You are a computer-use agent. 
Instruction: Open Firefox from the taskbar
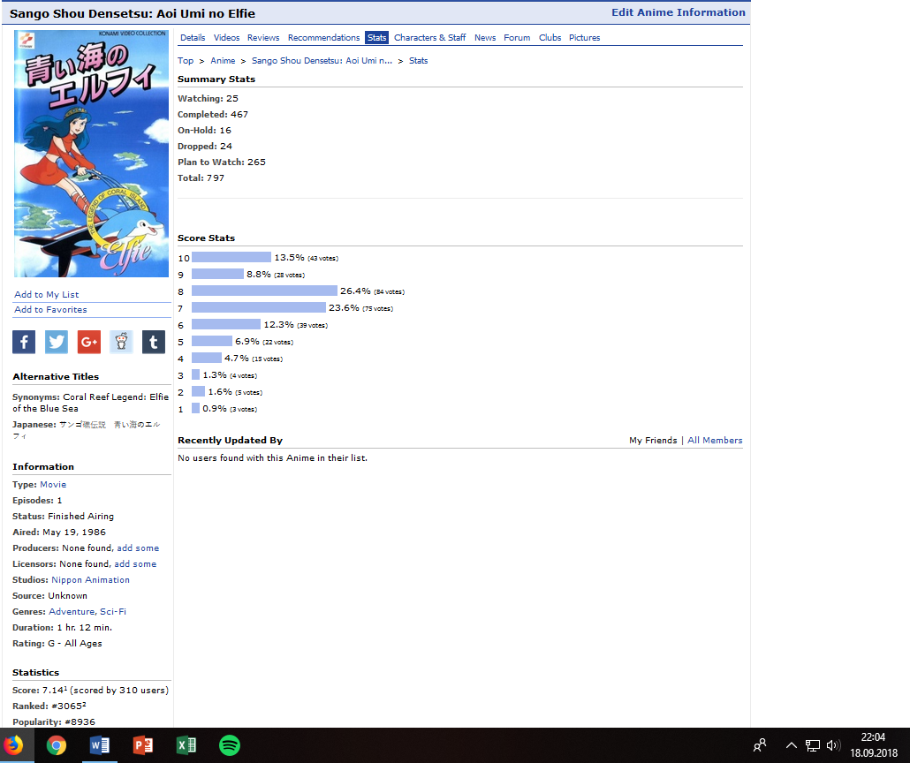[14, 745]
